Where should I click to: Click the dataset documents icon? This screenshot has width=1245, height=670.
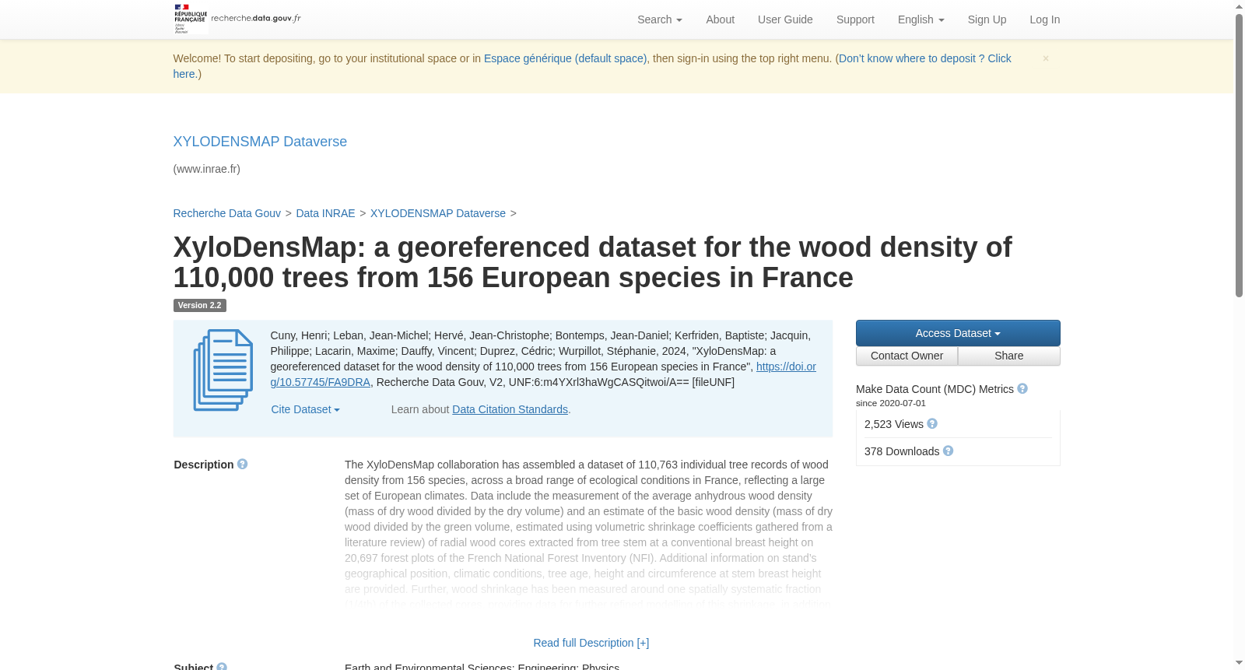coord(223,370)
